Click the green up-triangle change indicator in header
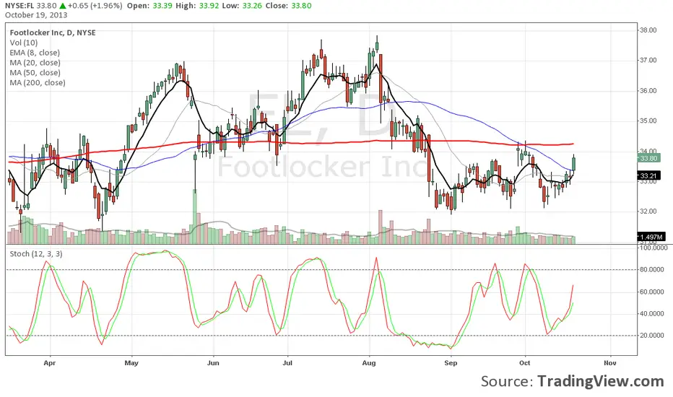Image resolution: width=673 pixels, height=397 pixels. click(x=63, y=6)
